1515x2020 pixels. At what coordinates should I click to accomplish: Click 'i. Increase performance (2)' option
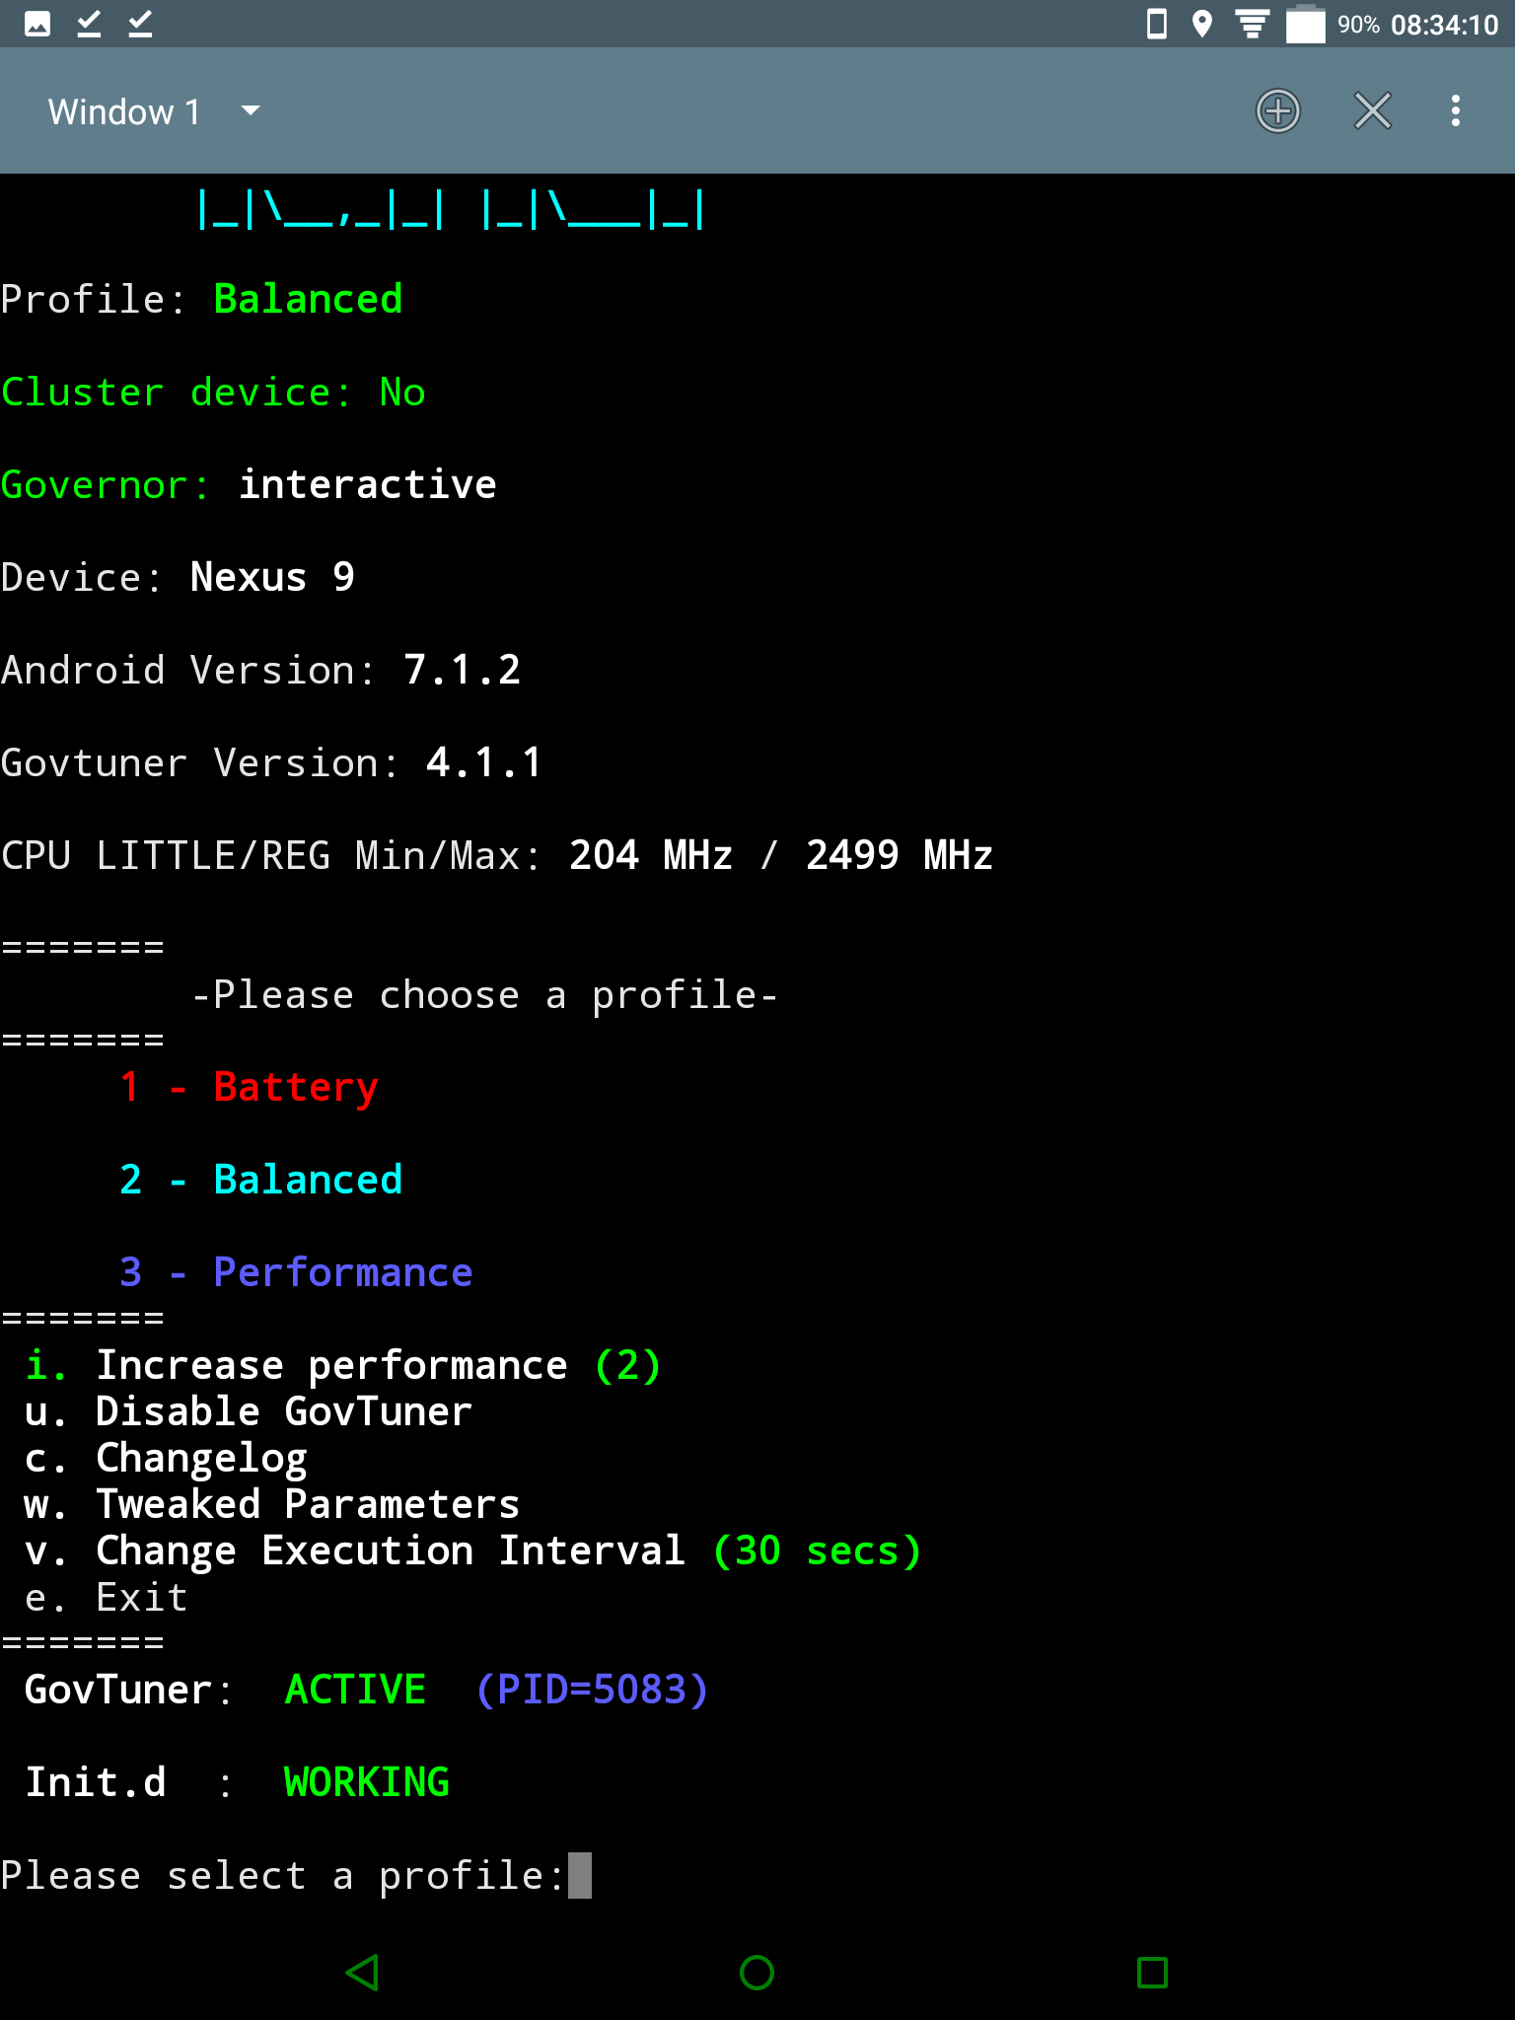click(342, 1365)
